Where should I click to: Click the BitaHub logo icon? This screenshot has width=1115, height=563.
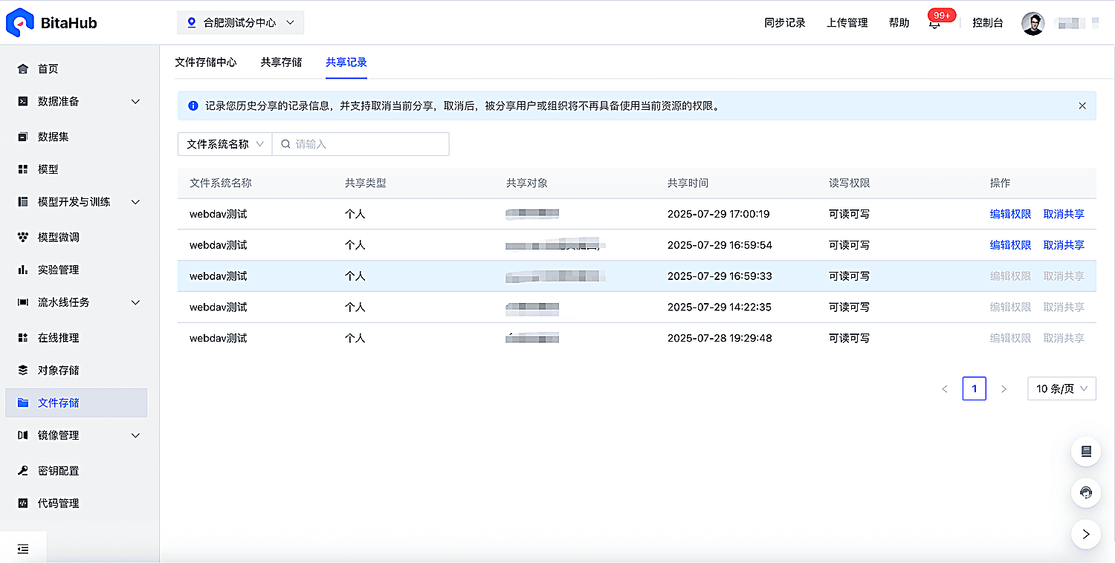tap(20, 22)
